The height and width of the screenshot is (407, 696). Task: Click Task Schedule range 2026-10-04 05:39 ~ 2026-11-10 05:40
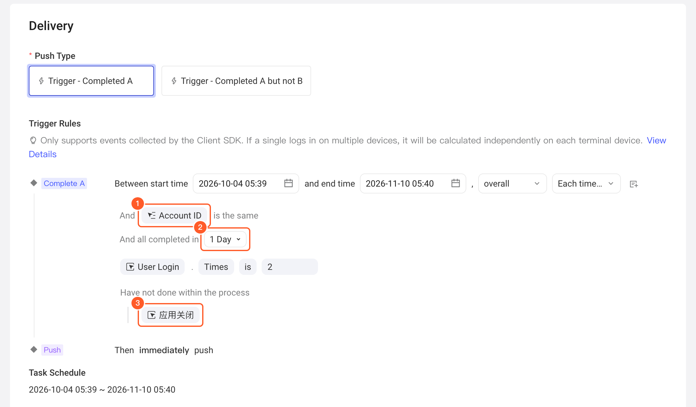pos(102,389)
